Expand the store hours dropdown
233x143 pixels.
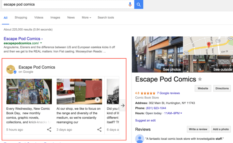click(181, 113)
